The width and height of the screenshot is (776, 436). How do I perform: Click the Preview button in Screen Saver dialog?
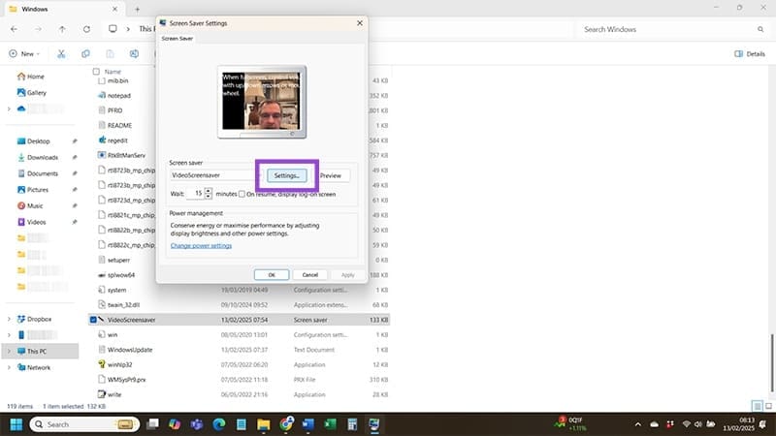pyautogui.click(x=331, y=175)
